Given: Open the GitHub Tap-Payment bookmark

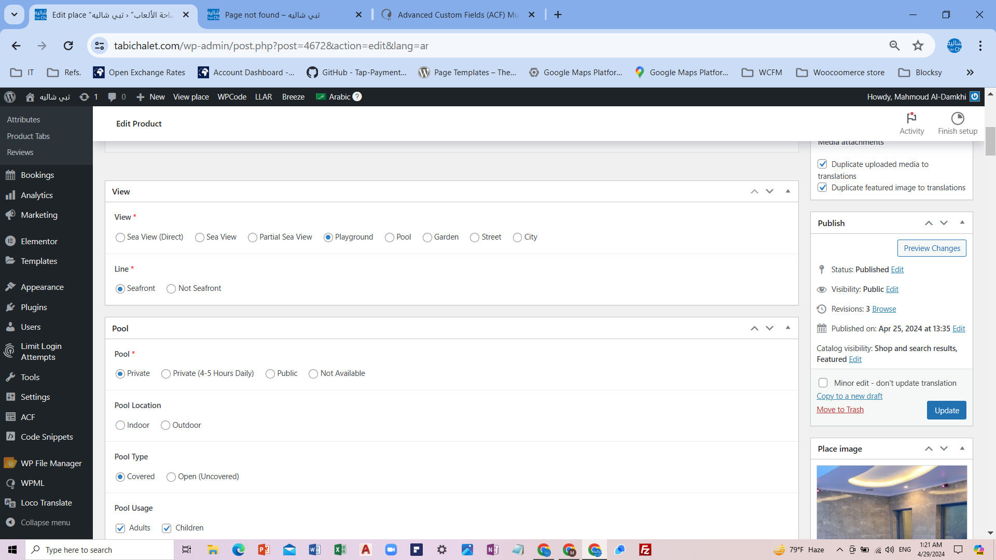Looking at the screenshot, I should click(356, 73).
